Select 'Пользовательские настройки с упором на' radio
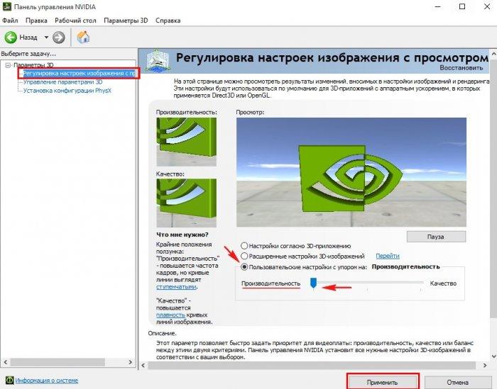Image resolution: width=497 pixels, height=389 pixels. tap(244, 267)
